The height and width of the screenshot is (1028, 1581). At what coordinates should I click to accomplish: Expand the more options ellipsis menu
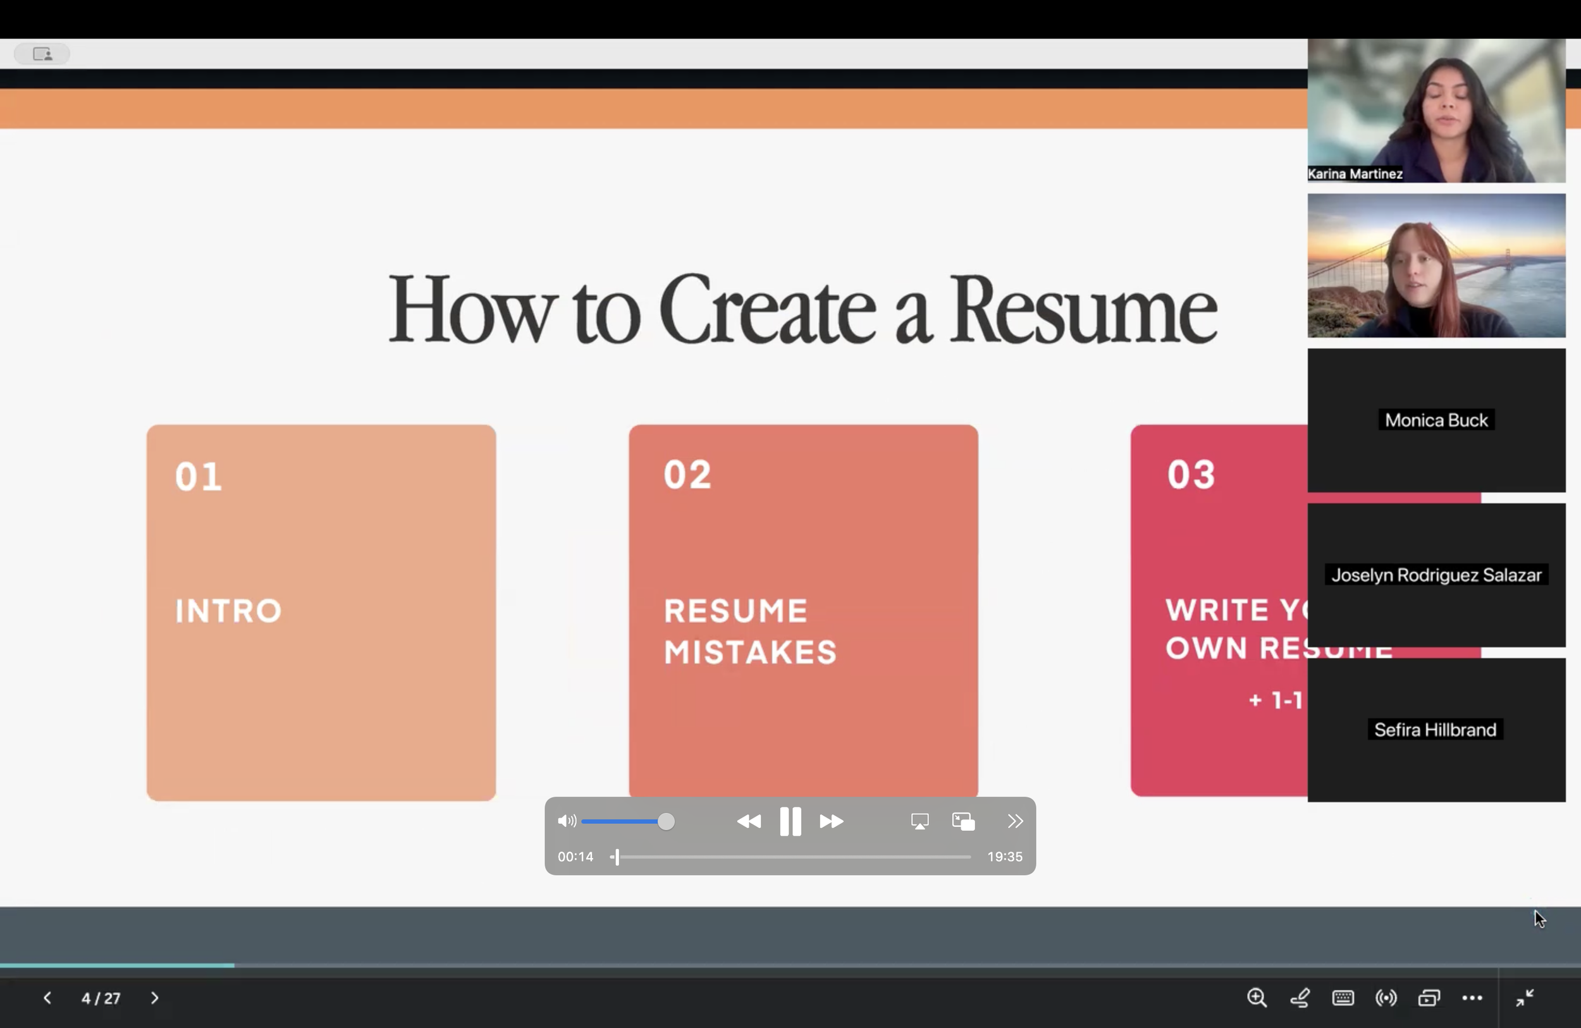(1473, 998)
